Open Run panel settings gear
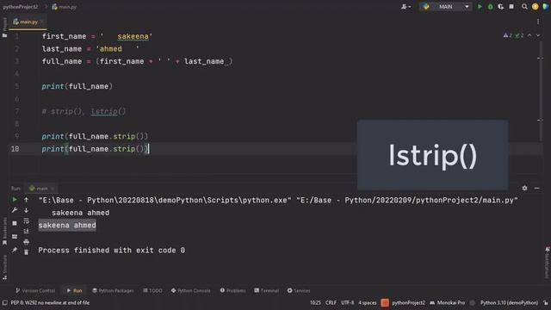551x310 pixels. coord(524,188)
